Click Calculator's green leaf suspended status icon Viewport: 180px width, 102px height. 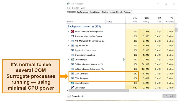[x=124, y=60]
